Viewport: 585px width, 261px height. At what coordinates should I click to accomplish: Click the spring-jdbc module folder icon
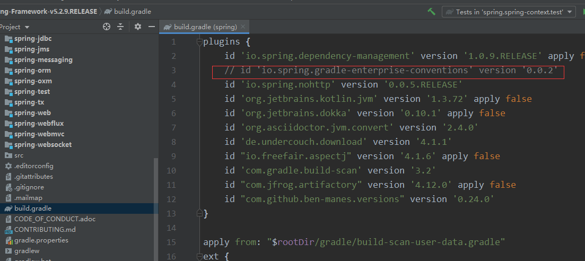point(8,38)
